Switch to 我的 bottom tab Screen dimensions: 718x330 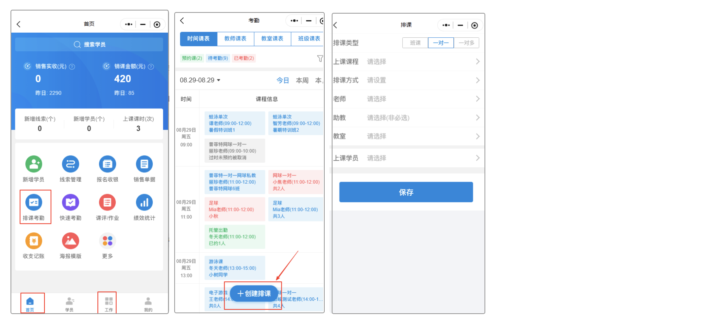click(x=148, y=304)
